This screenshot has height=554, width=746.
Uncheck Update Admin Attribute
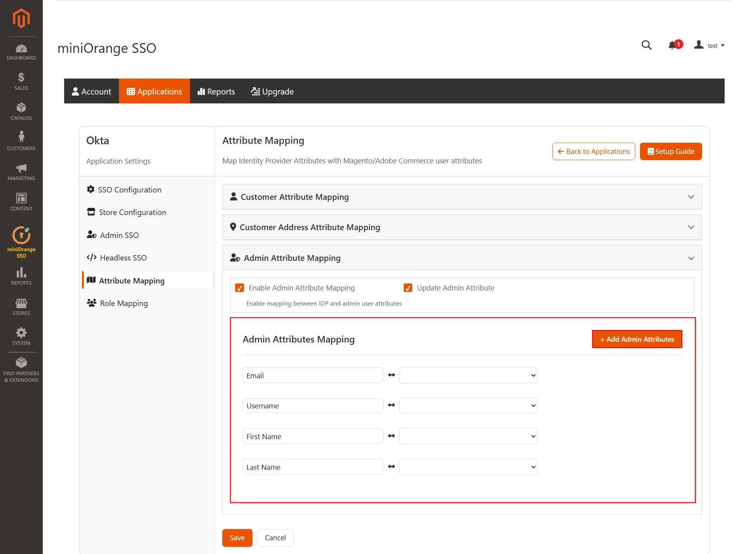[408, 288]
